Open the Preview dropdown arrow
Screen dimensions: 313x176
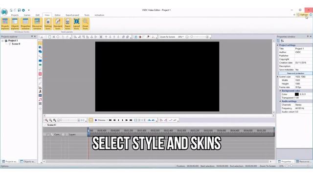coord(107,120)
